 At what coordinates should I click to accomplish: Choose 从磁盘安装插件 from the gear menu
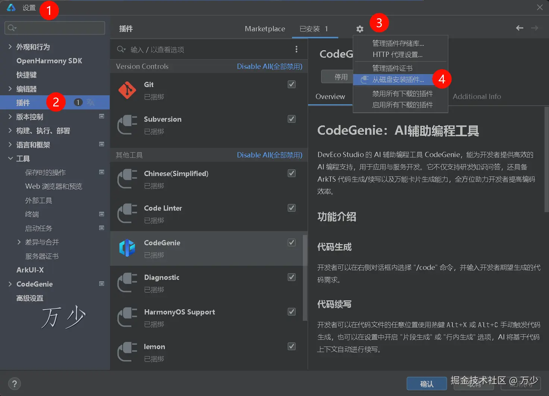(x=401, y=79)
